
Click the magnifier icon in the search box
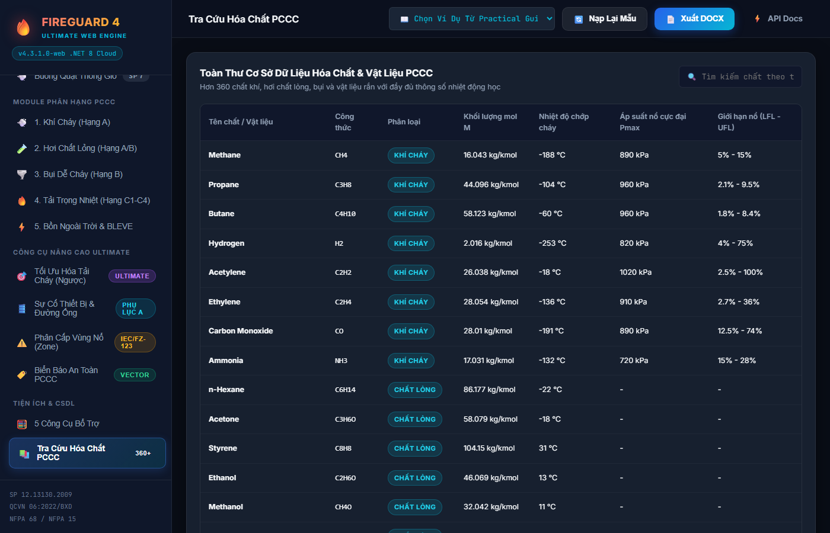tap(691, 77)
